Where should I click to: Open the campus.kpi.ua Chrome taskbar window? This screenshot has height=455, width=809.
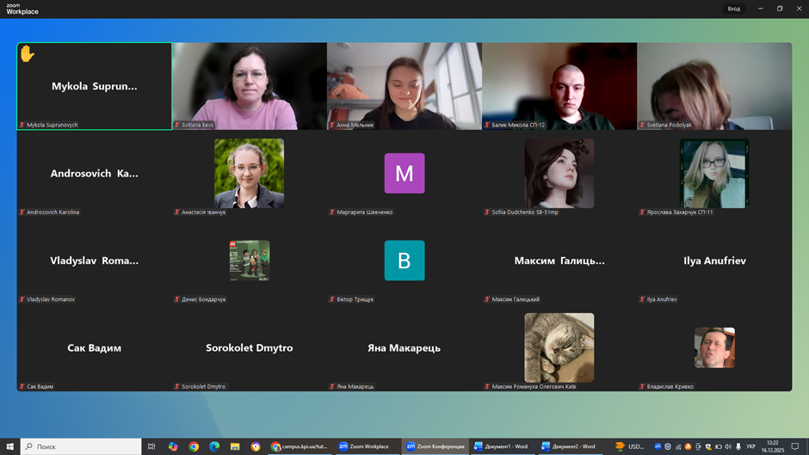(x=299, y=446)
